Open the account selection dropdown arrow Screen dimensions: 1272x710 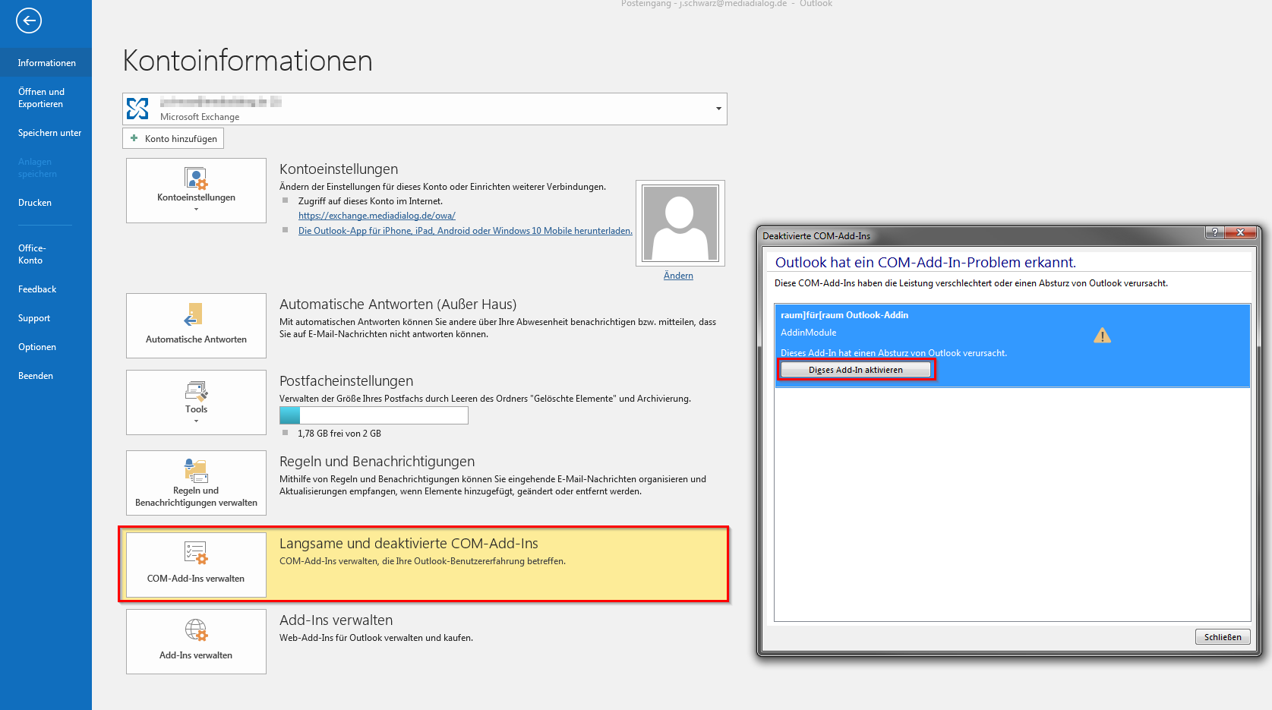coord(718,109)
